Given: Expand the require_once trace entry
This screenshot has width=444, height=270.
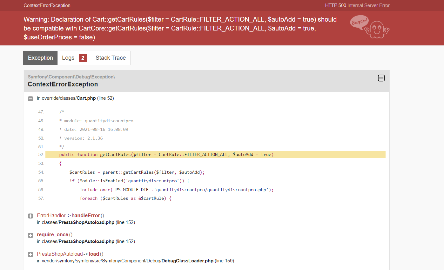Looking at the screenshot, I should tap(30, 235).
